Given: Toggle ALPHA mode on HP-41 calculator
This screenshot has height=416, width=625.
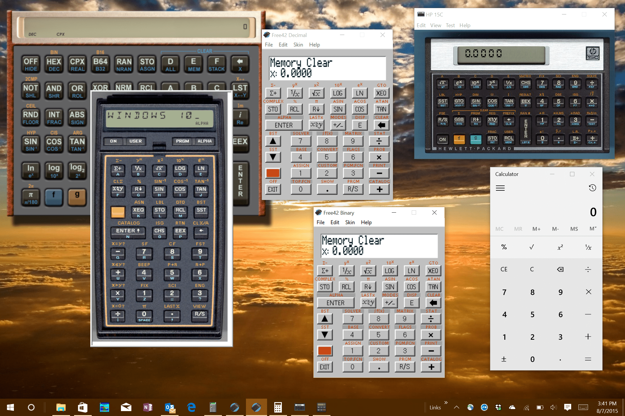Looking at the screenshot, I should (205, 141).
